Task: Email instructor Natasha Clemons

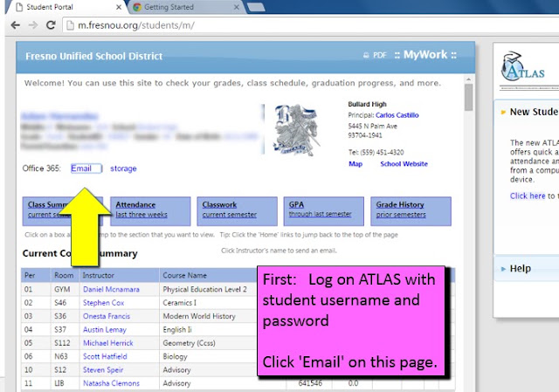Action: click(111, 383)
